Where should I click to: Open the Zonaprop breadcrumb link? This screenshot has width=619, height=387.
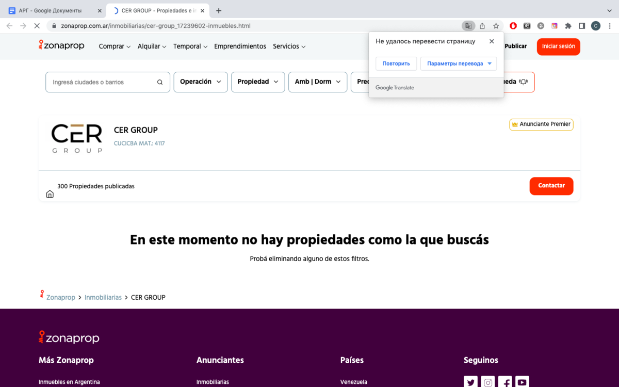pos(60,298)
